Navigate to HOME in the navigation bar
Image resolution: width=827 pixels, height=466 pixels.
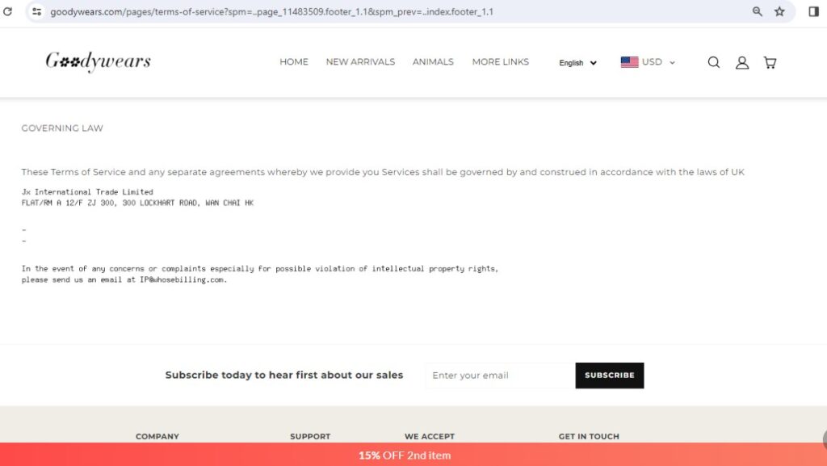294,62
